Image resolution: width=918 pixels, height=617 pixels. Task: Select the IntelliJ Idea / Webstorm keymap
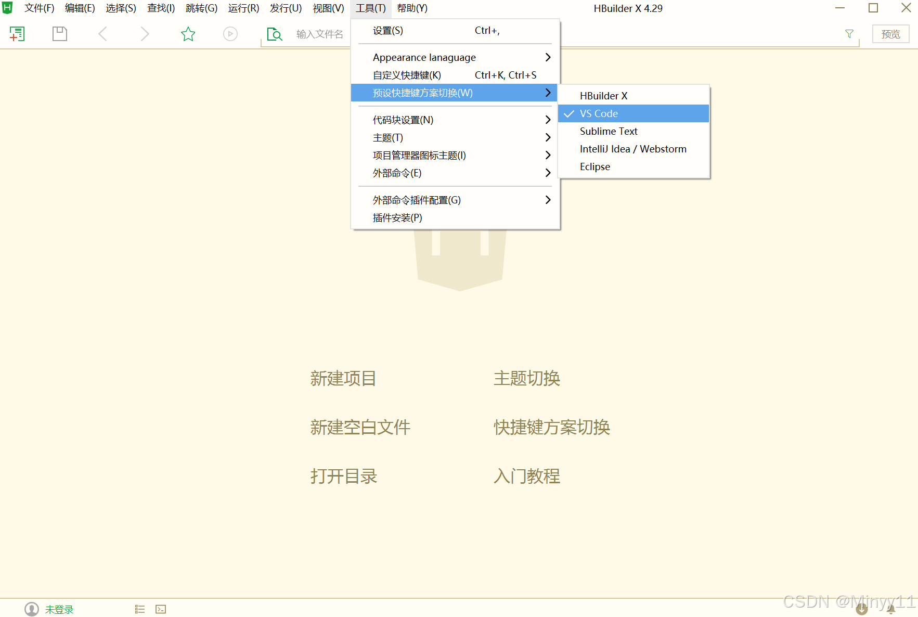(633, 149)
